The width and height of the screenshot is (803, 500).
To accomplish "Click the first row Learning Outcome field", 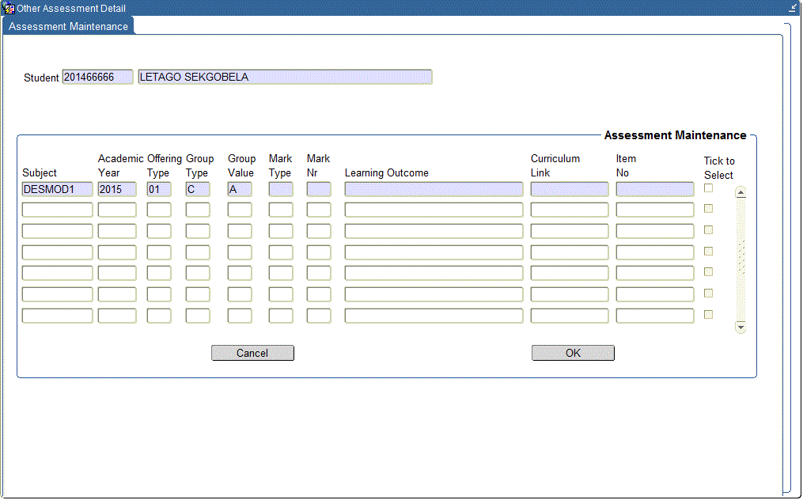I will coord(433,188).
